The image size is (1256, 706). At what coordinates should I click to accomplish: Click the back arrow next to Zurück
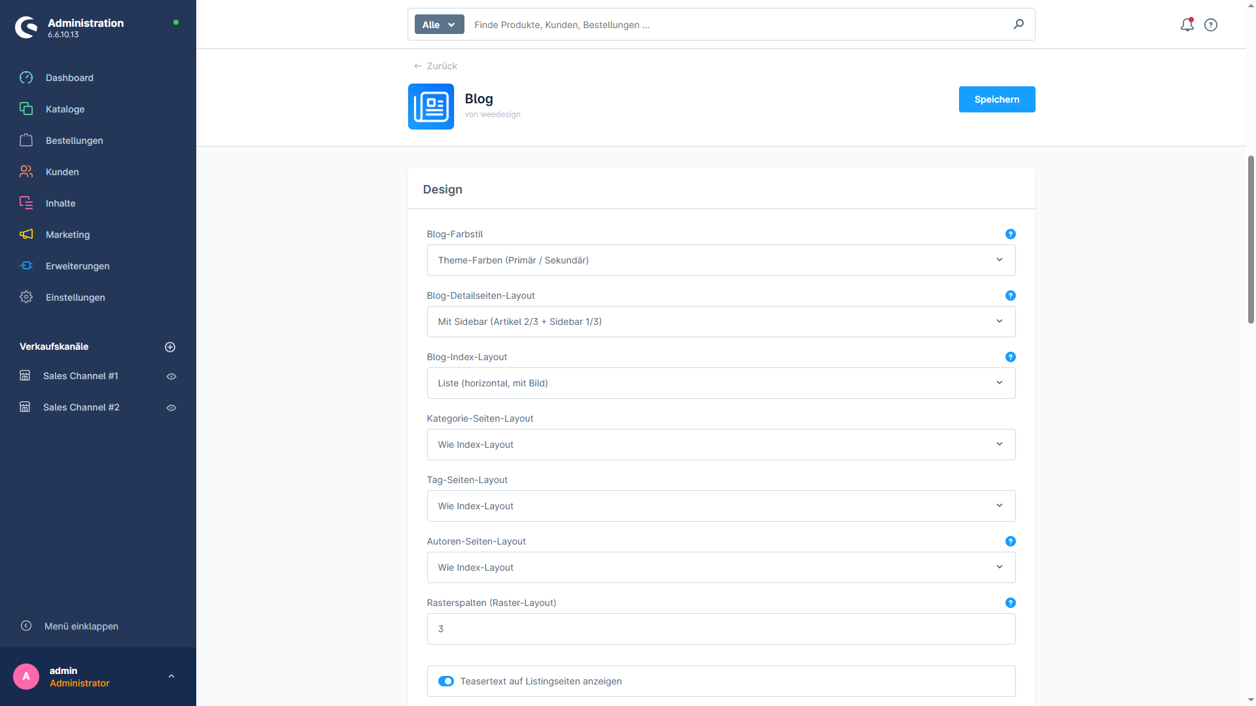417,66
